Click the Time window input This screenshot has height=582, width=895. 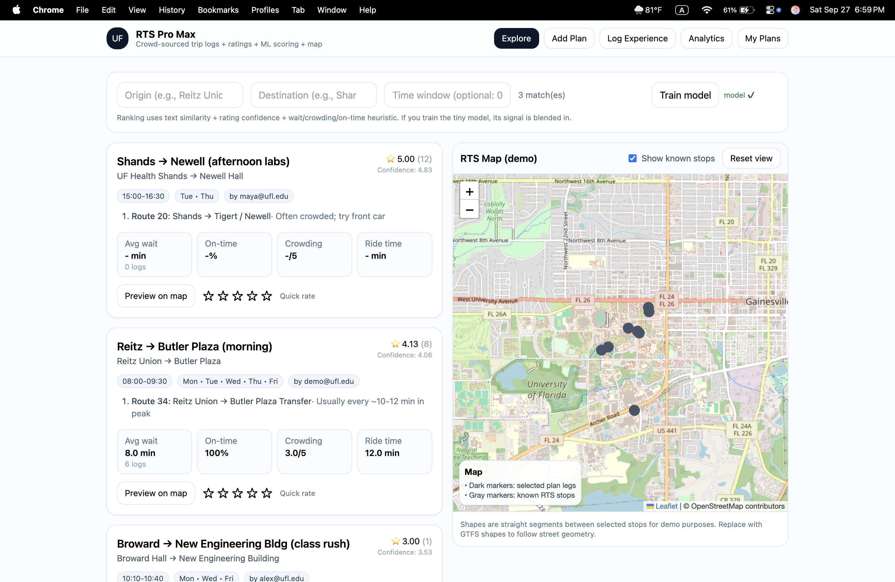click(447, 95)
